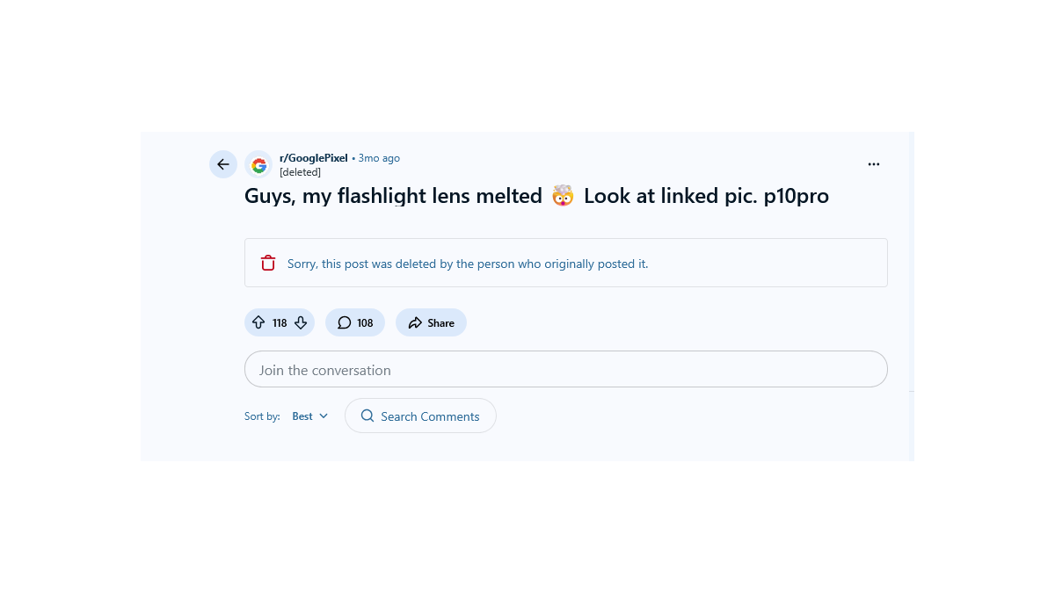Focus the Join the conversation field

pyautogui.click(x=565, y=370)
